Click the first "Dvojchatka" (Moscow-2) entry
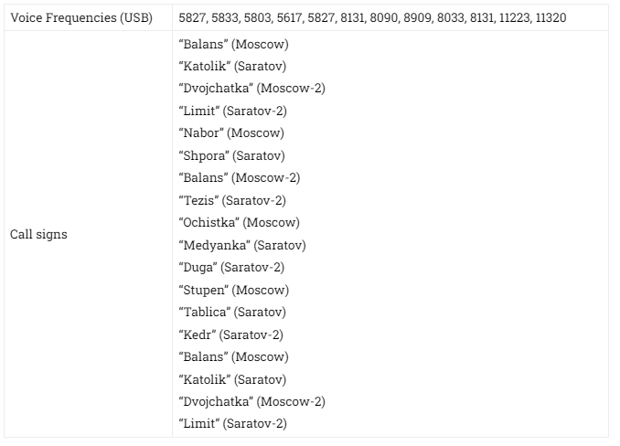The image size is (620, 446). 251,88
